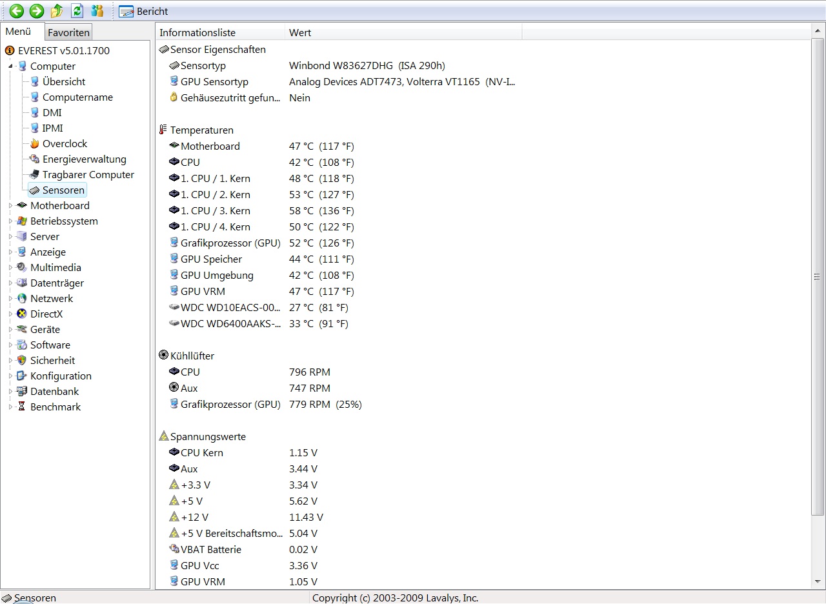This screenshot has height=604, width=826.
Task: Click the users toolbar icon beside Refresh
Action: [97, 10]
